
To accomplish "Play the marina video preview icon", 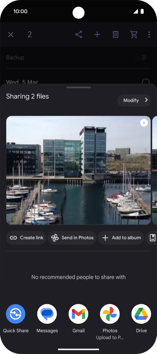I will coord(144,123).
